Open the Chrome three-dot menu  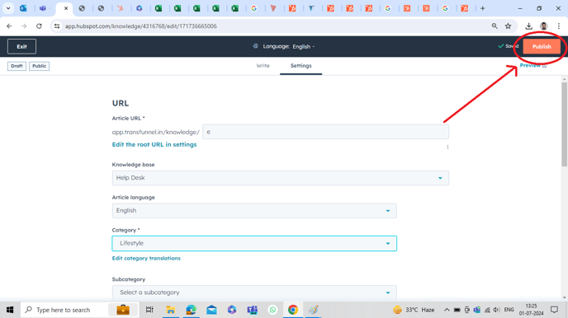click(559, 26)
